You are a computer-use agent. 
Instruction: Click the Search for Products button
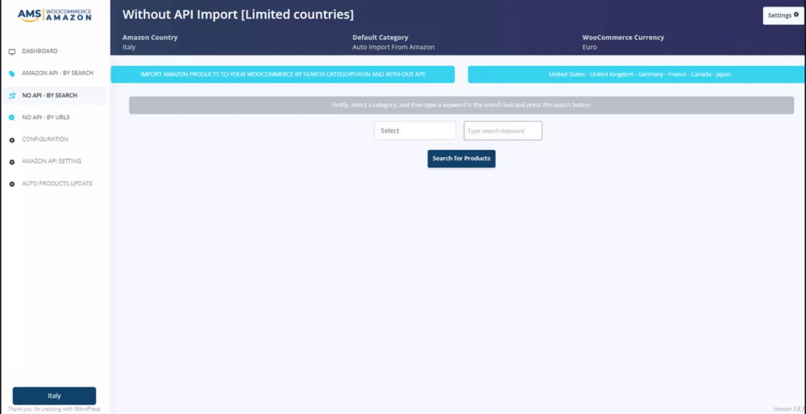pos(461,159)
